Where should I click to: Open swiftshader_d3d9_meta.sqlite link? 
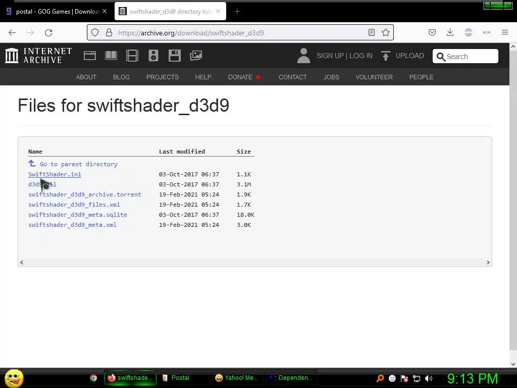coord(78,214)
